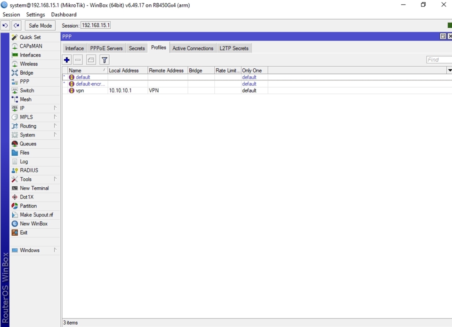Screen dimensions: 452x327
Task: Launch New Terminal
Action: point(35,188)
